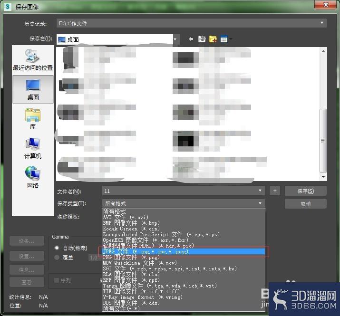Go back using the arrow icon

pyautogui.click(x=191, y=39)
